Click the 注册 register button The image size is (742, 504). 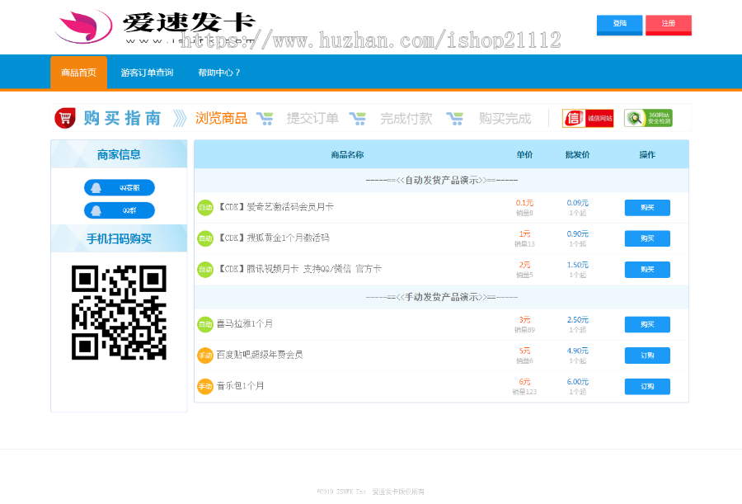point(668,25)
